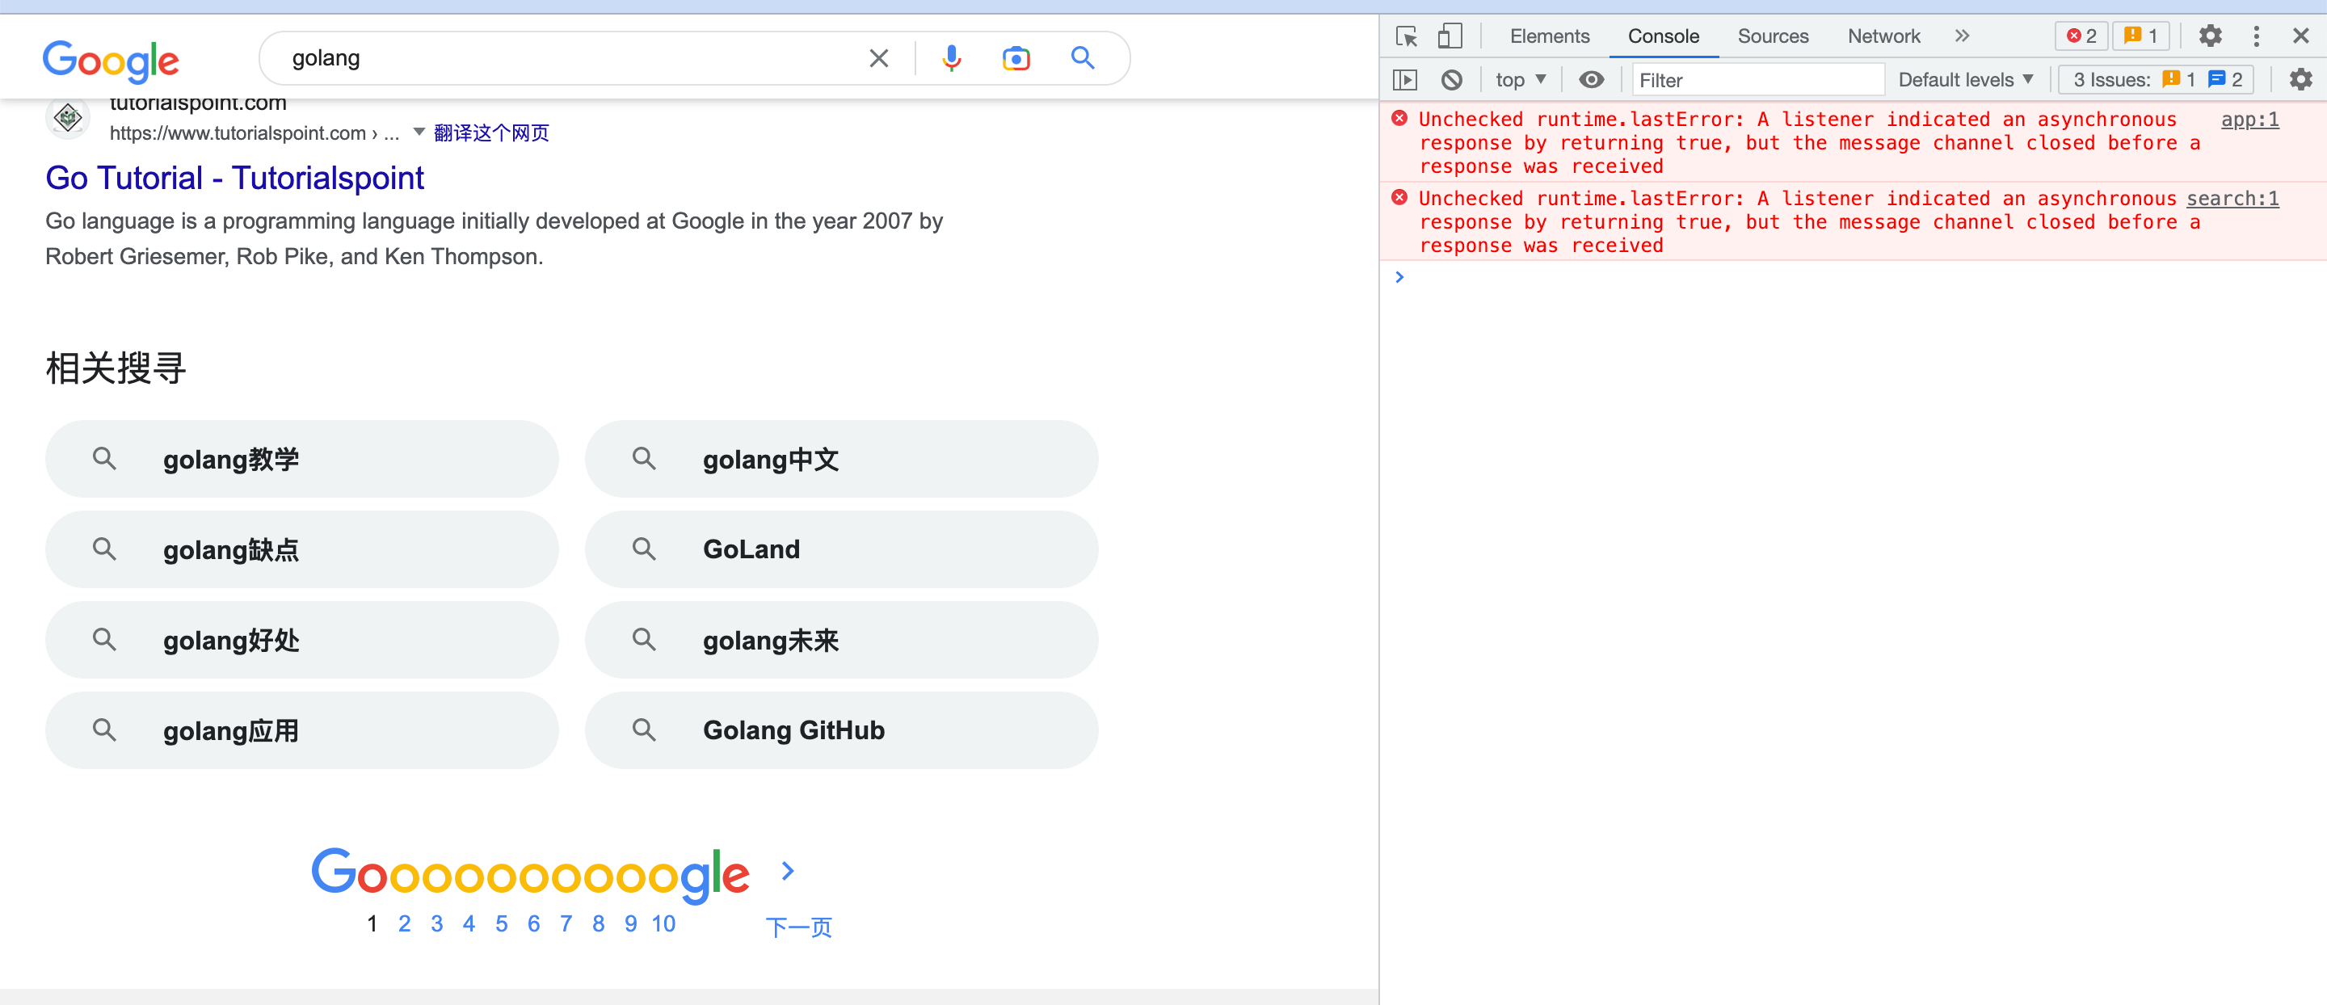
Task: Click inside the console Filter input field
Action: coord(1757,79)
